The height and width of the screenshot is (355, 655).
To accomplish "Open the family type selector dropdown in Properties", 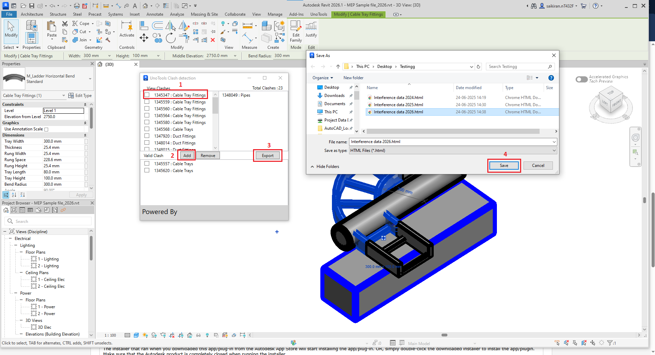I will pyautogui.click(x=90, y=79).
